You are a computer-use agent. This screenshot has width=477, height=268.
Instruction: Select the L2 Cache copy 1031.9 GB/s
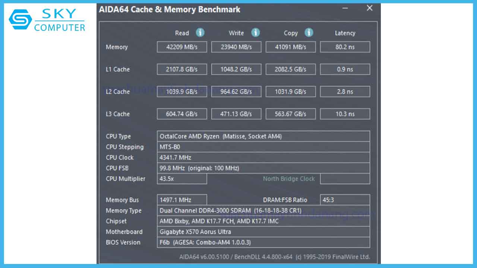[x=291, y=92]
